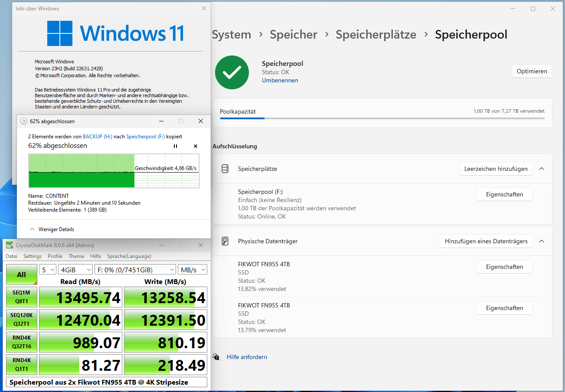Go to Speicherplätze breadcrumb

coord(376,35)
